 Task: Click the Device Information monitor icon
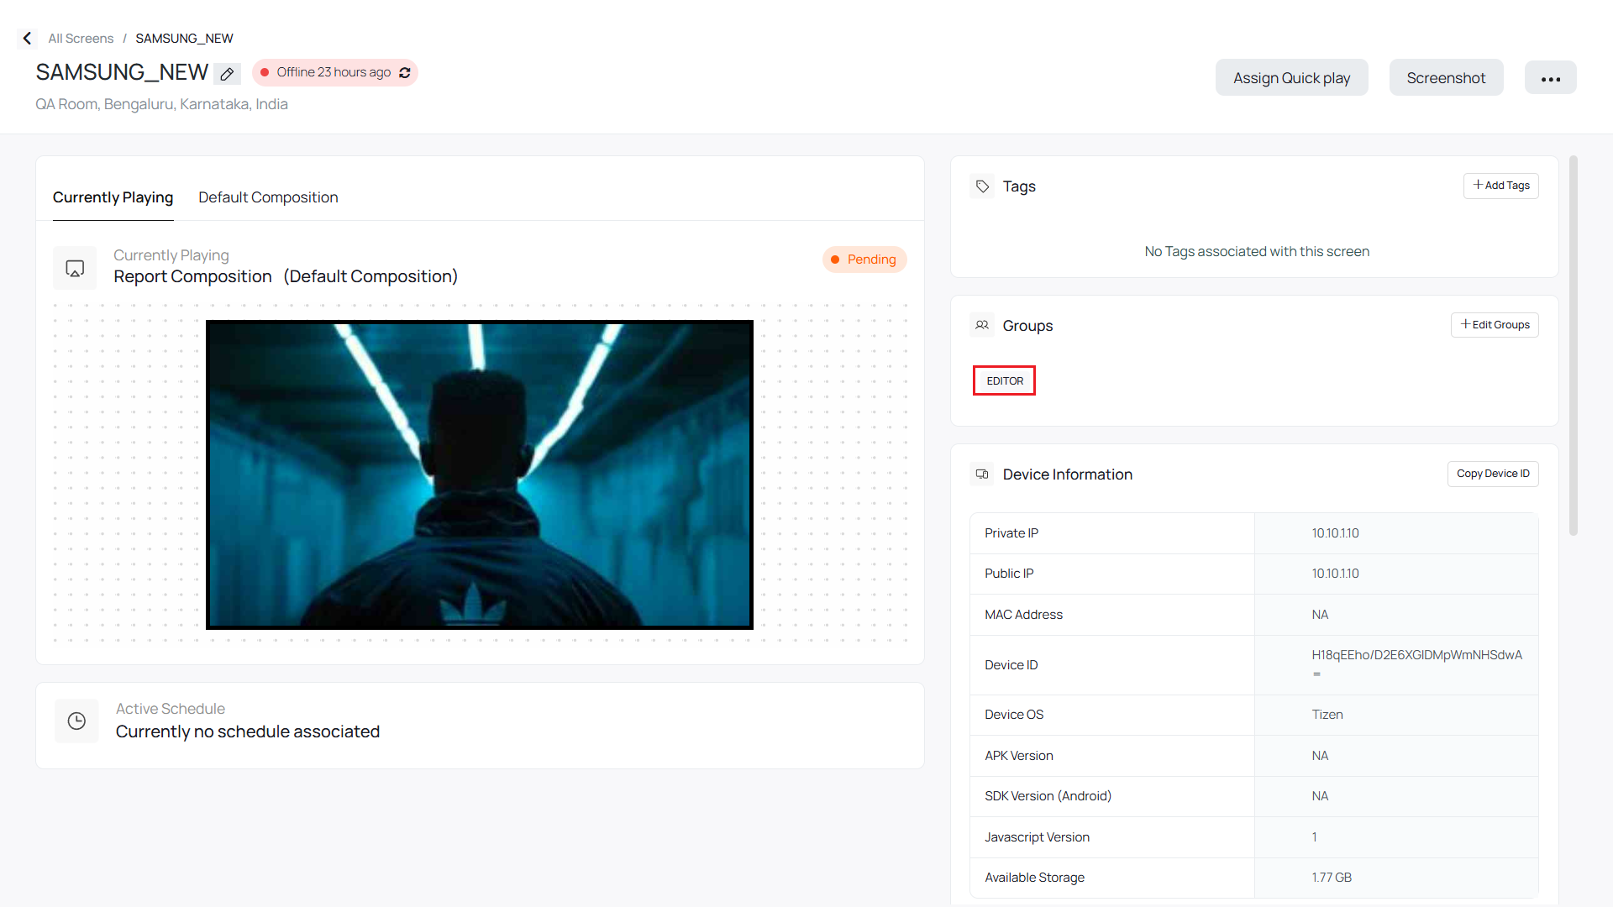(982, 474)
